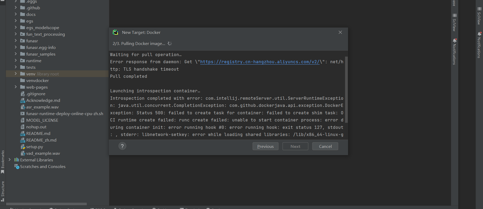Select the README.md file icon

(x=23, y=133)
